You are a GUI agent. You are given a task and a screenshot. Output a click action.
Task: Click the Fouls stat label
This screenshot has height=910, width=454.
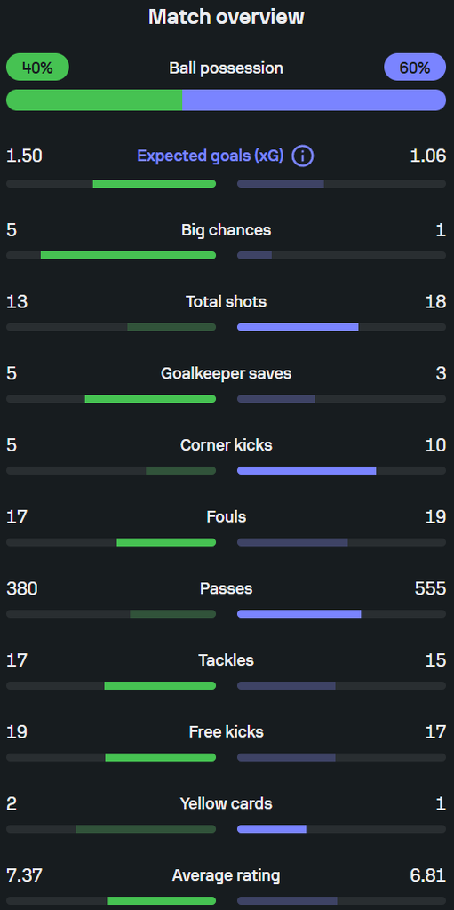coord(227,516)
